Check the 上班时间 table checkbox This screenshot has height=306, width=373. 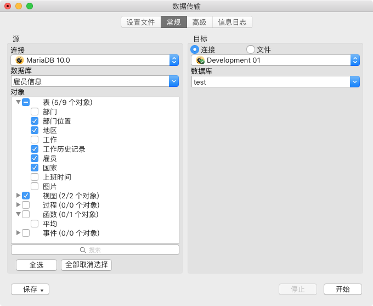point(35,177)
